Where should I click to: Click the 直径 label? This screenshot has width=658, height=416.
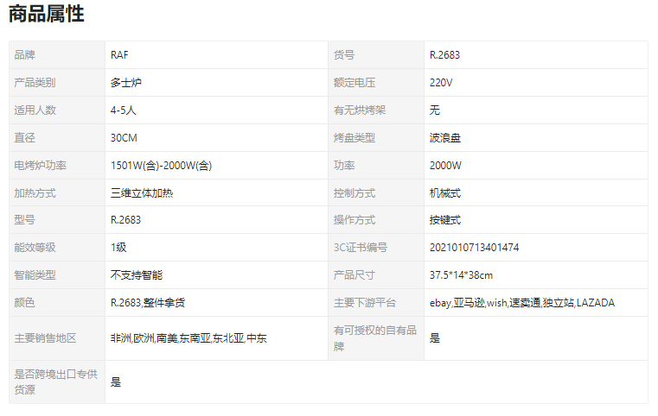click(24, 138)
